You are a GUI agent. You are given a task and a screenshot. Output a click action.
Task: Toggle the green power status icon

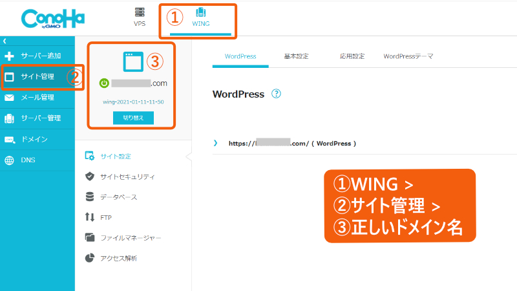(104, 83)
